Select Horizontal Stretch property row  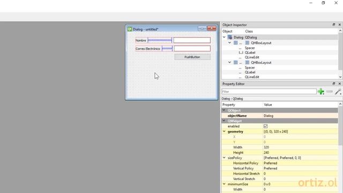pyautogui.click(x=280, y=174)
